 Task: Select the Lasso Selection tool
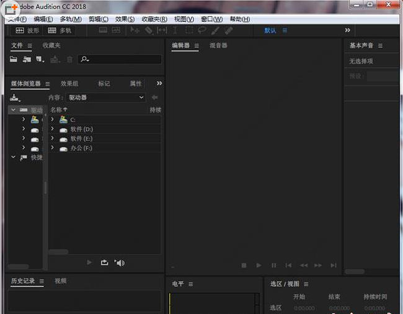(201, 30)
